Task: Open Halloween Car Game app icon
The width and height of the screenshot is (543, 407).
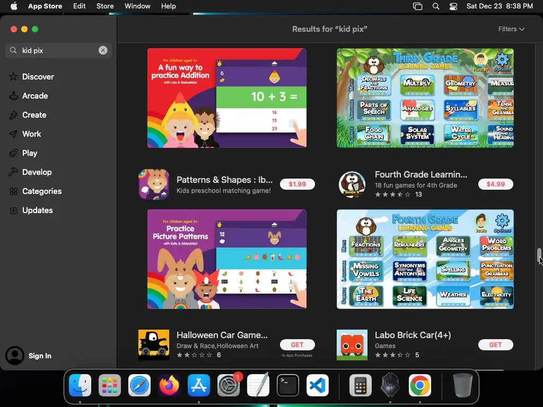Action: 154,344
